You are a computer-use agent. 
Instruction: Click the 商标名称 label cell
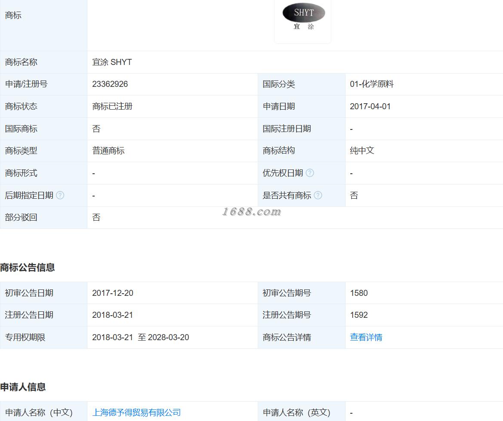point(43,62)
